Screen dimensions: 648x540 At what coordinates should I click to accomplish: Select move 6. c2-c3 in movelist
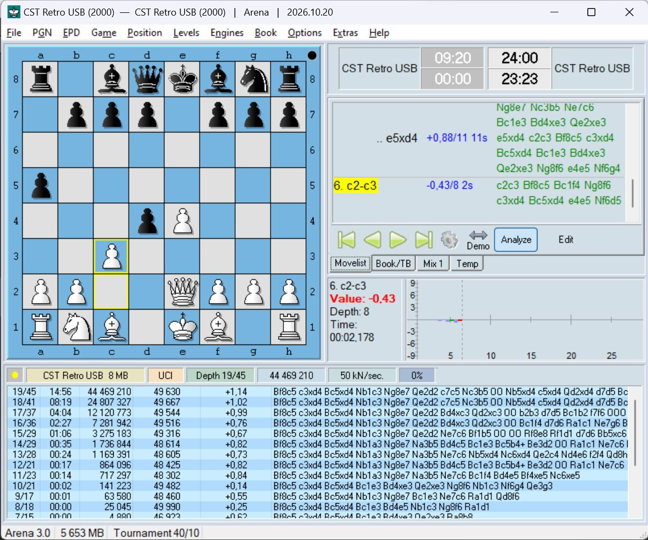tap(355, 186)
